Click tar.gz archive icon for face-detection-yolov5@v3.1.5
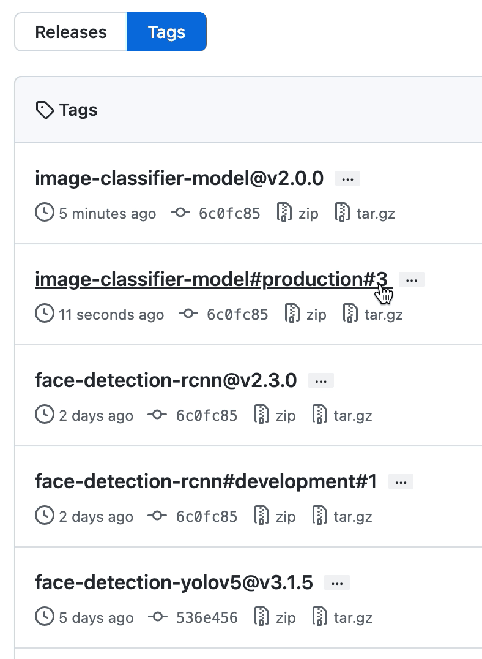This screenshot has width=482, height=659. click(320, 617)
